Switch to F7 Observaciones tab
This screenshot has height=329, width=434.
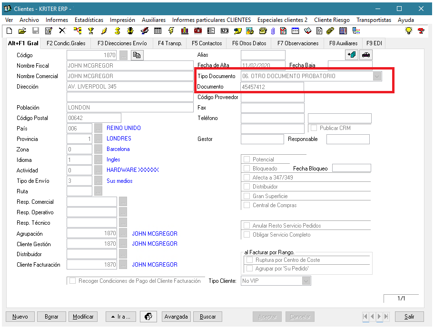point(298,43)
